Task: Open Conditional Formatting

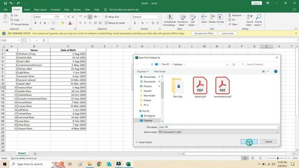Action: tap(170, 20)
